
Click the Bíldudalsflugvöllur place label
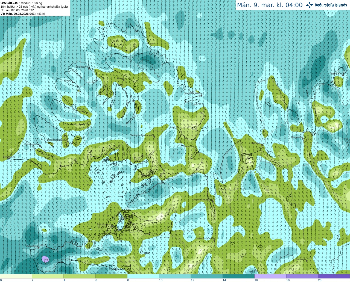[x=57, y=140]
